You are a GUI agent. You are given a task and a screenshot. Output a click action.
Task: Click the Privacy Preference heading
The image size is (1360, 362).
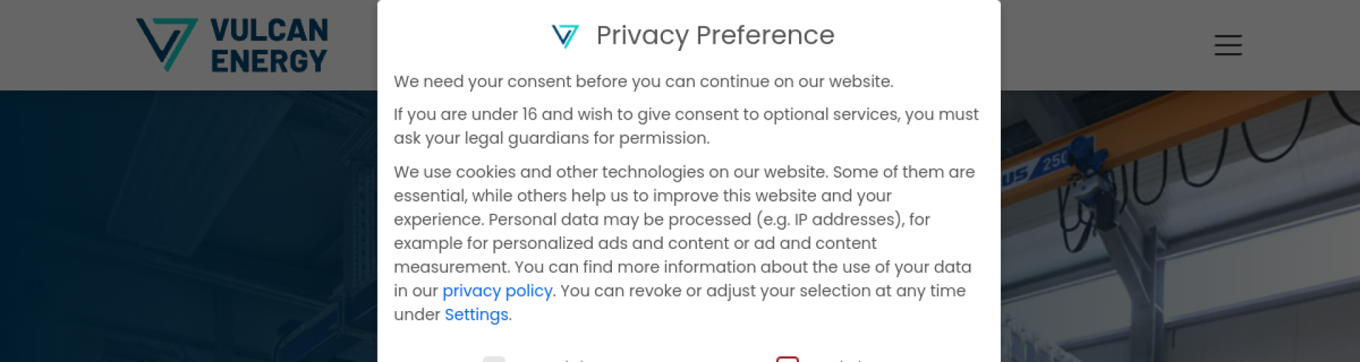[715, 35]
